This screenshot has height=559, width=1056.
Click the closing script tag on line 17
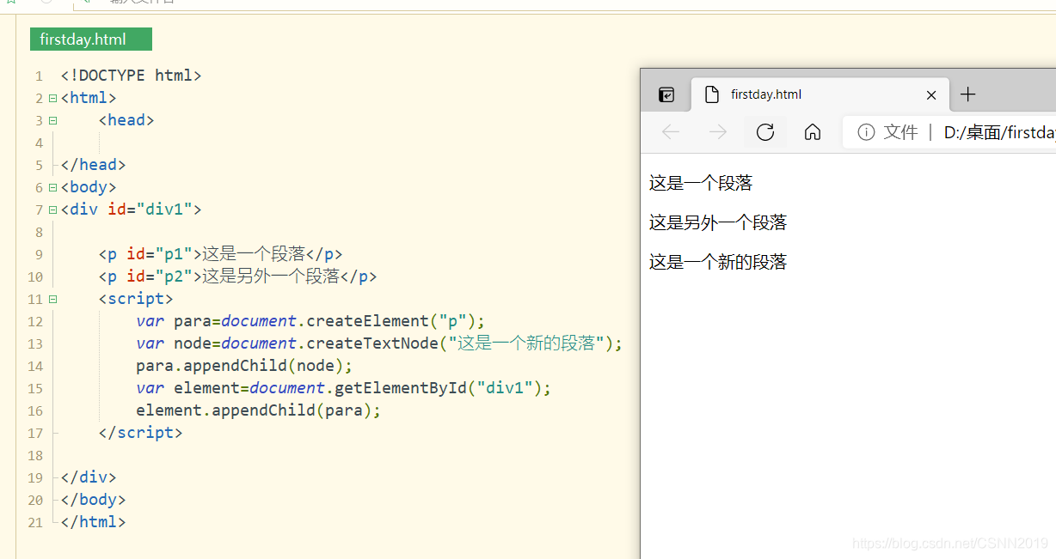pyautogui.click(x=140, y=433)
